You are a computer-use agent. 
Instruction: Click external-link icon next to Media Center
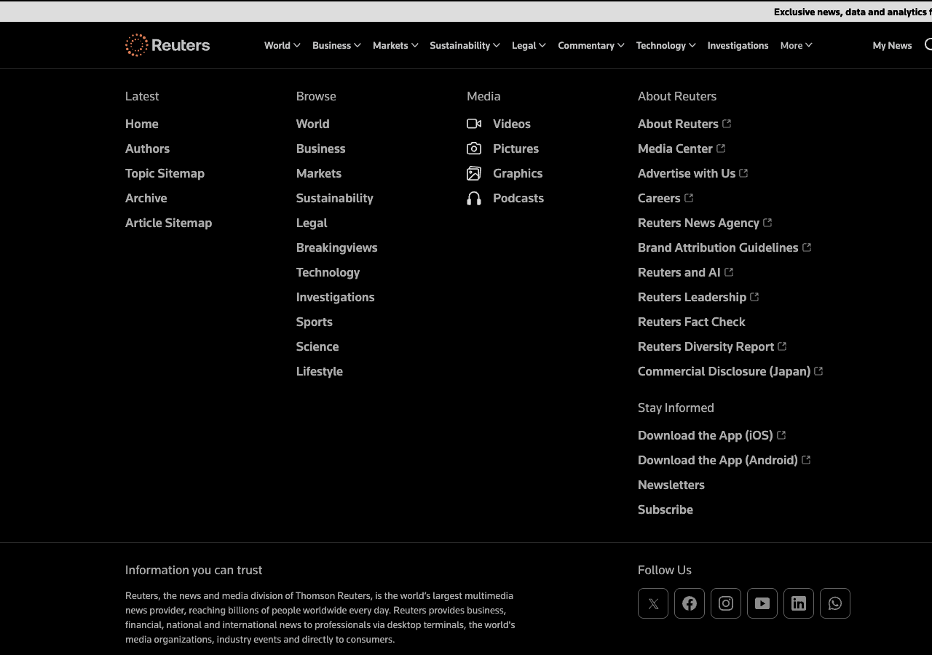point(721,148)
